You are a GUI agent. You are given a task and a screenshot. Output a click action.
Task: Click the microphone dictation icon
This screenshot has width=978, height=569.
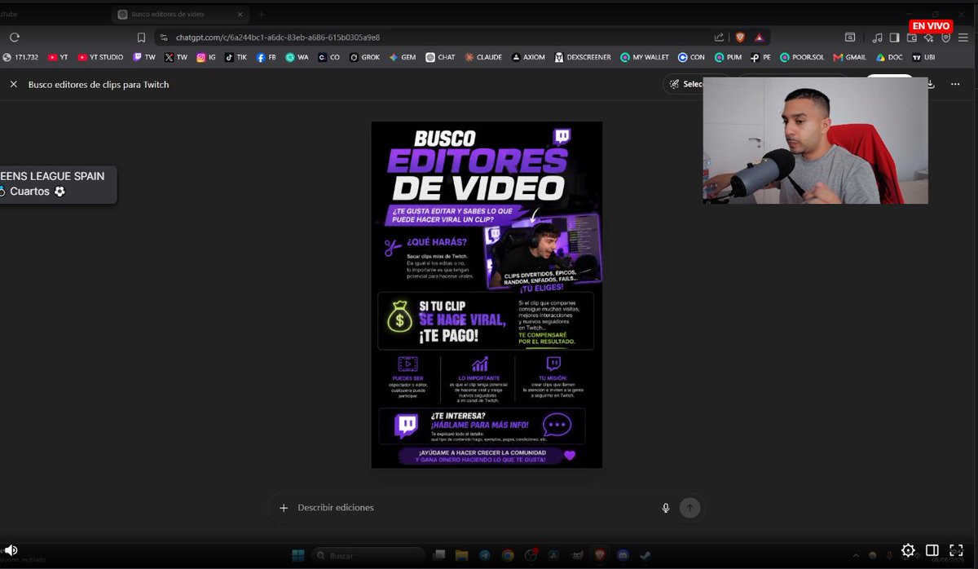coord(666,508)
